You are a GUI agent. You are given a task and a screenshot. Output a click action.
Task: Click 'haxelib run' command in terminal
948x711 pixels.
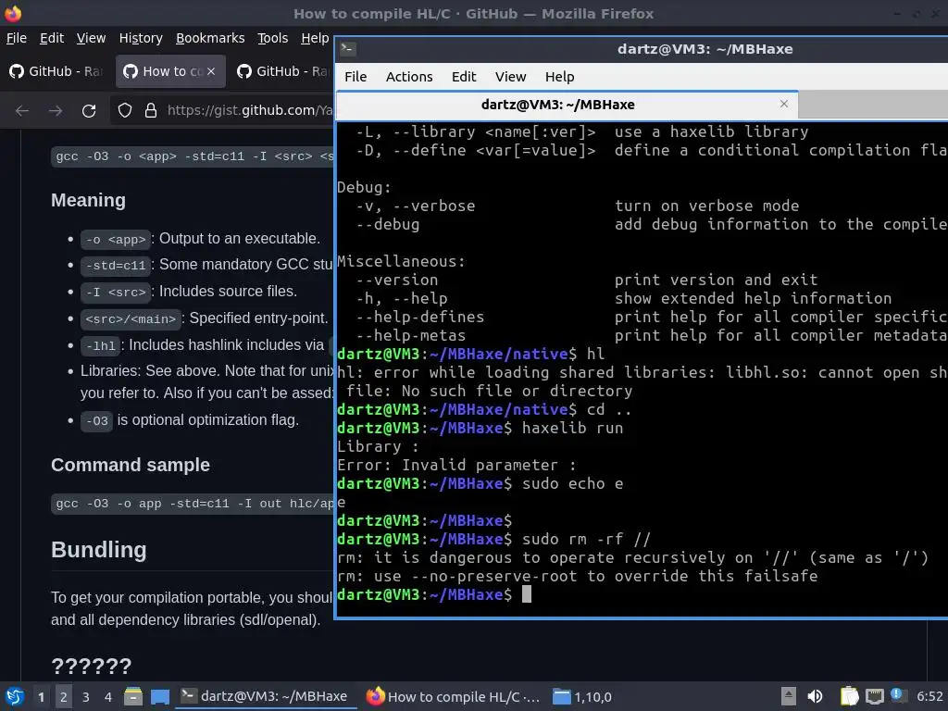pos(572,428)
